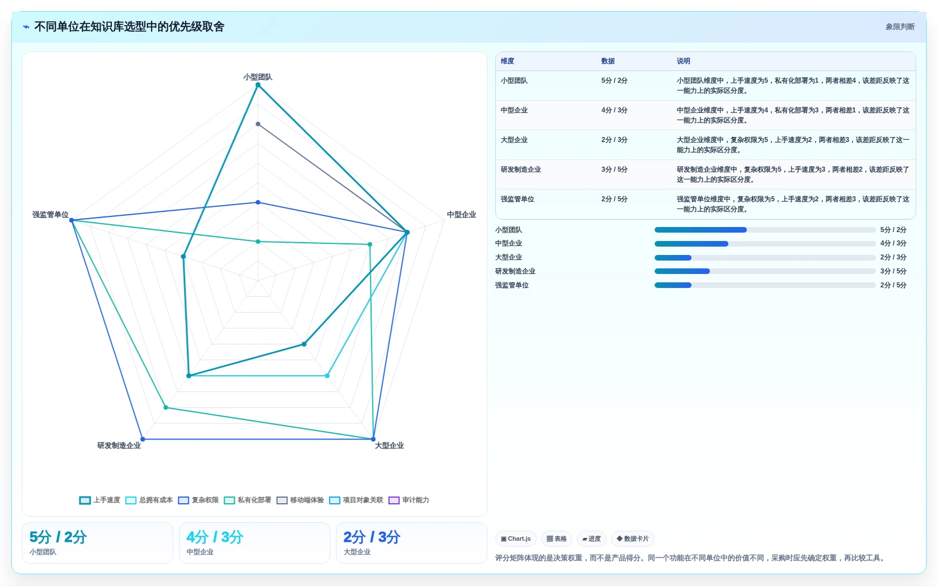Toggle the 私有化部署 legend series
Screen dimensions: 938x586
point(248,500)
